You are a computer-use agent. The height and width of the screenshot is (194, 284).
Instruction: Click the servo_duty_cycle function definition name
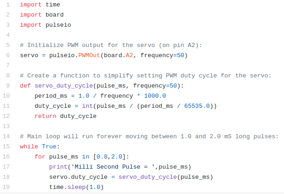click(x=64, y=86)
